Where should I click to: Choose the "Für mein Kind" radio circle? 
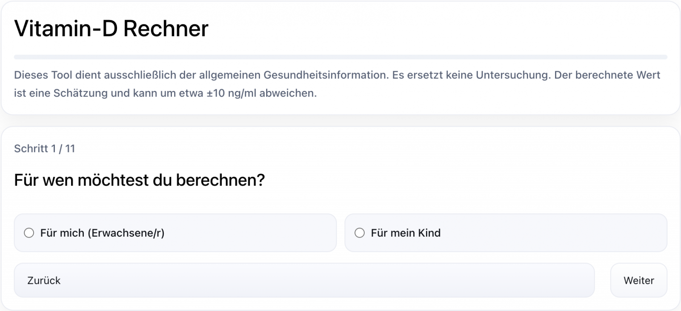(x=360, y=233)
